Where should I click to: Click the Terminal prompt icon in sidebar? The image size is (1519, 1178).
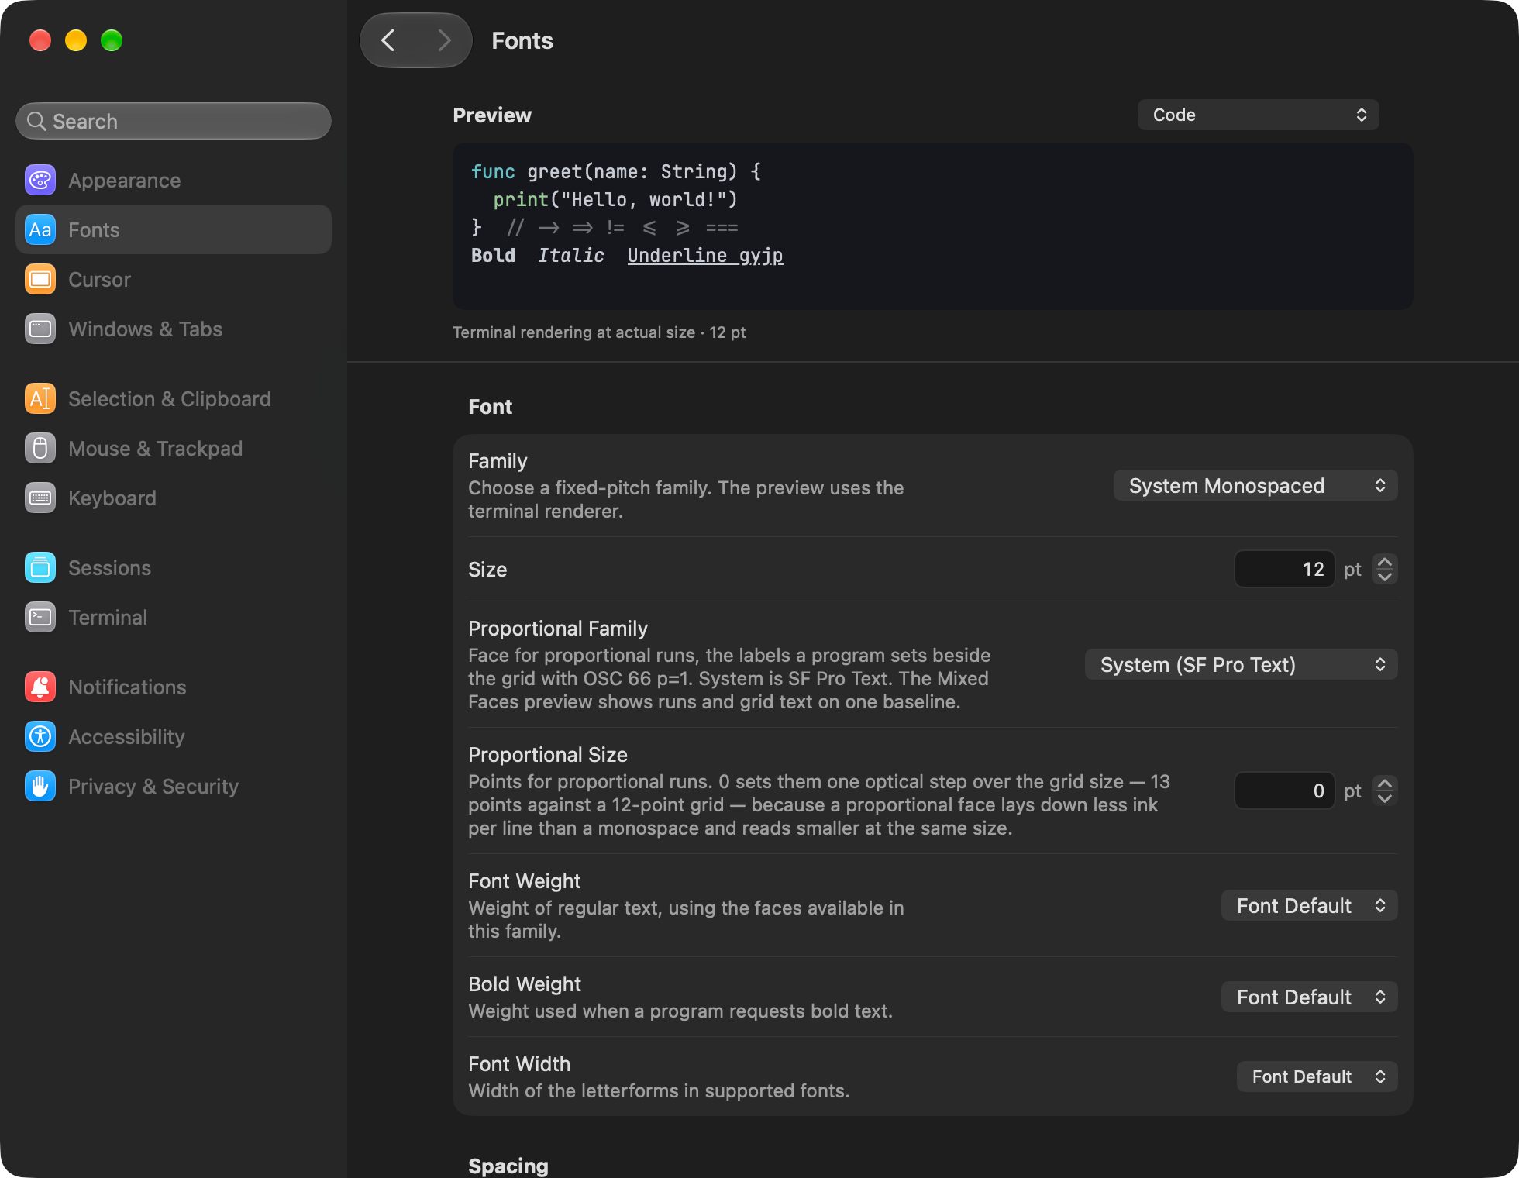coord(40,618)
